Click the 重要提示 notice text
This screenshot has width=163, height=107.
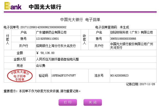pyautogui.click(x=42, y=91)
